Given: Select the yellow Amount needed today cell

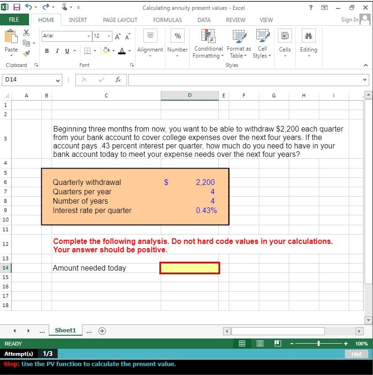Looking at the screenshot, I should [190, 268].
